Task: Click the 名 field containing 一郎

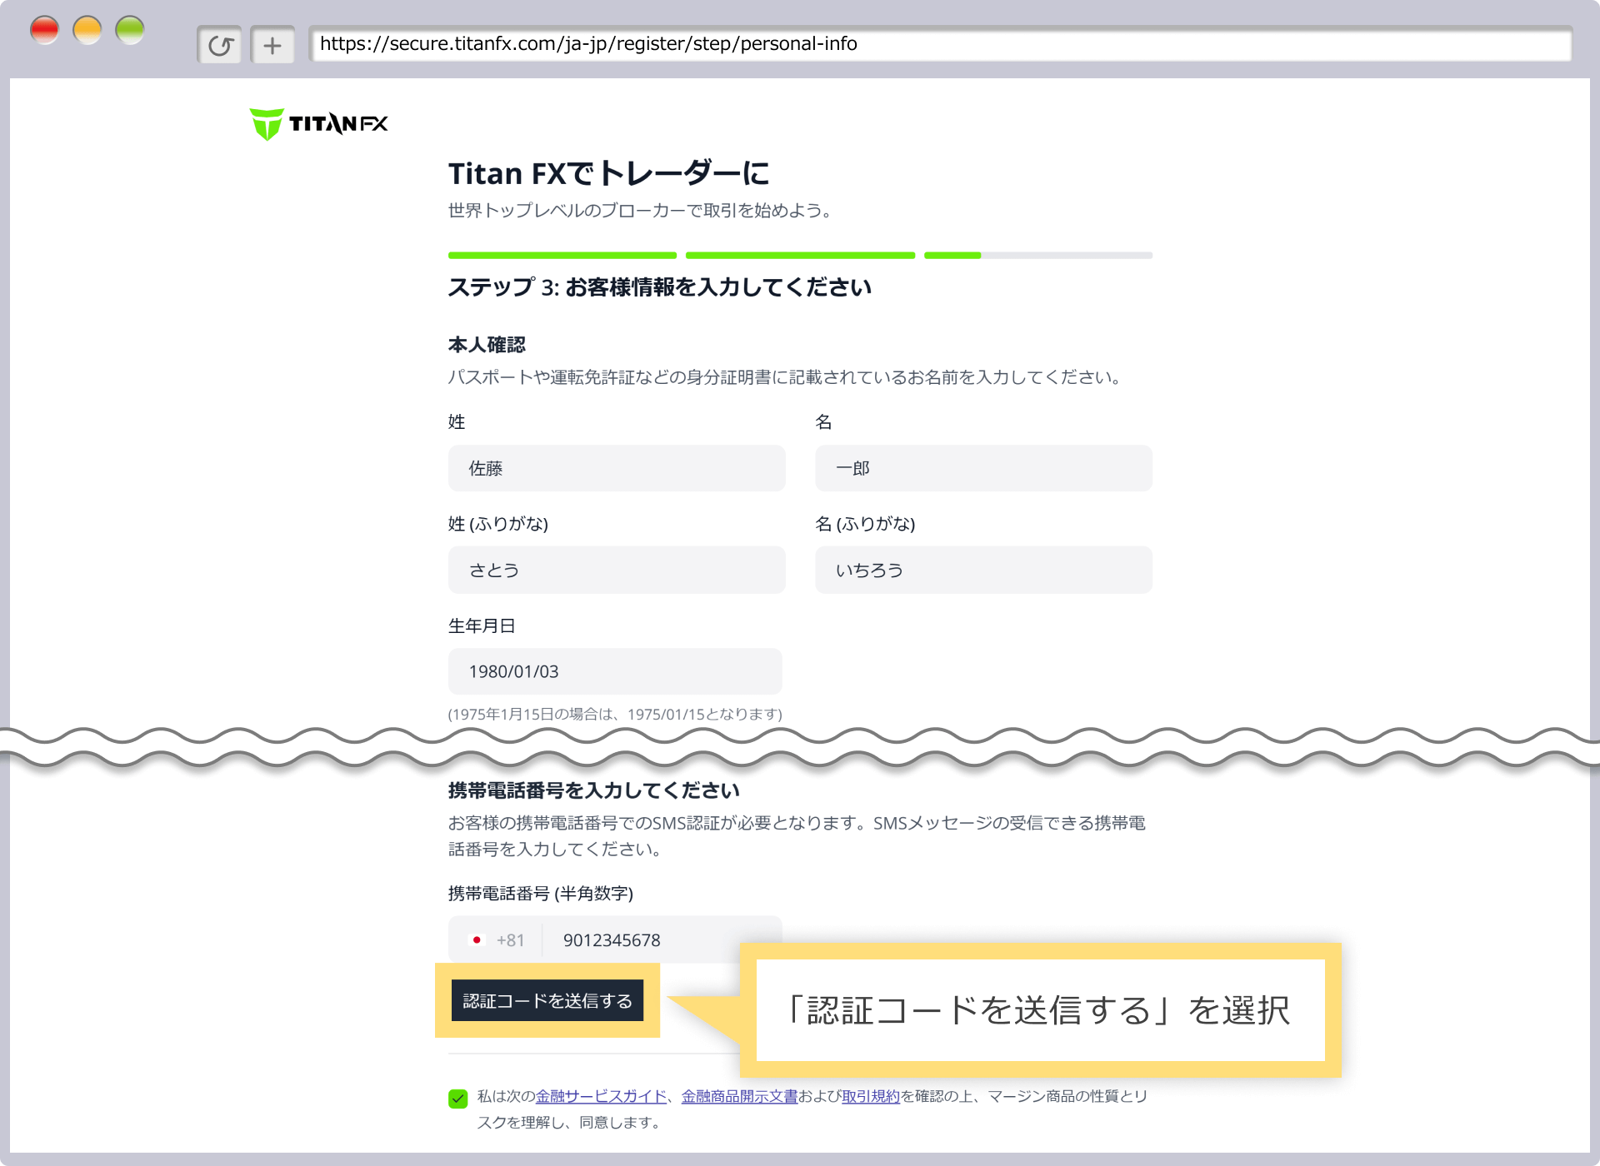Action: [x=982, y=468]
